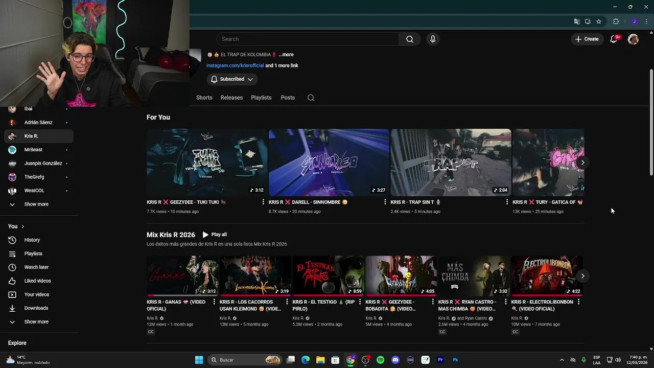Click the Create button
Viewport: 654px width, 368px height.
[587, 39]
